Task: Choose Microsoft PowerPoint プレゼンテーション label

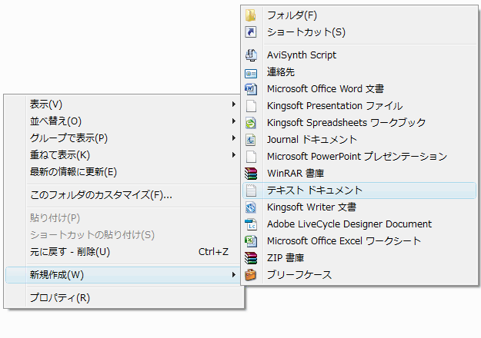Action: (x=357, y=157)
